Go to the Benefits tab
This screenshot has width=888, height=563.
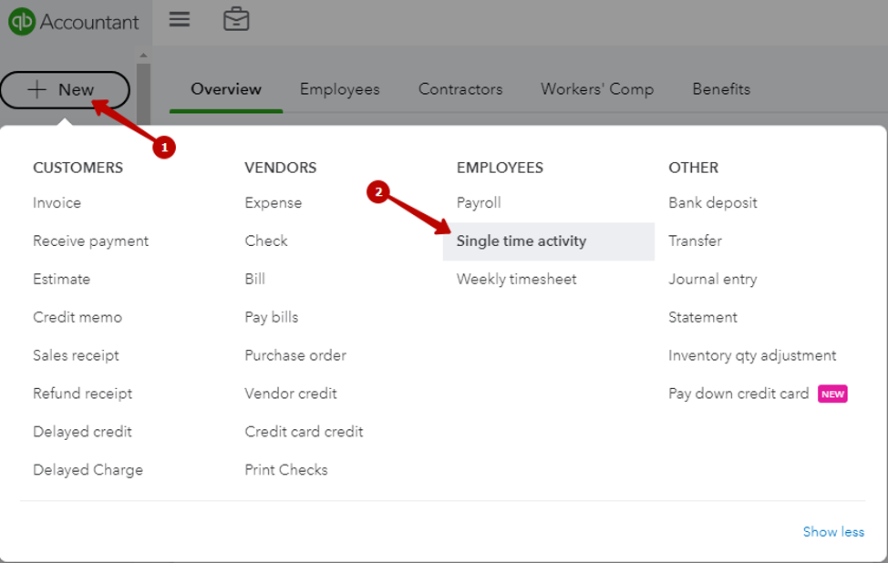721,89
